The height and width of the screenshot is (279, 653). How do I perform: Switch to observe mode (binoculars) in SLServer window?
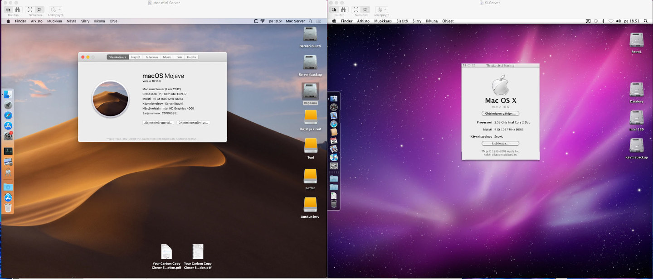coord(344,9)
